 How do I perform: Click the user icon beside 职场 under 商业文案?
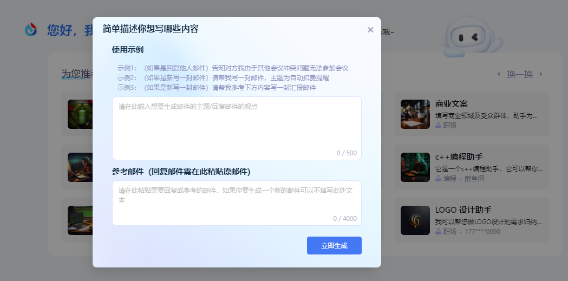pyautogui.click(x=438, y=125)
